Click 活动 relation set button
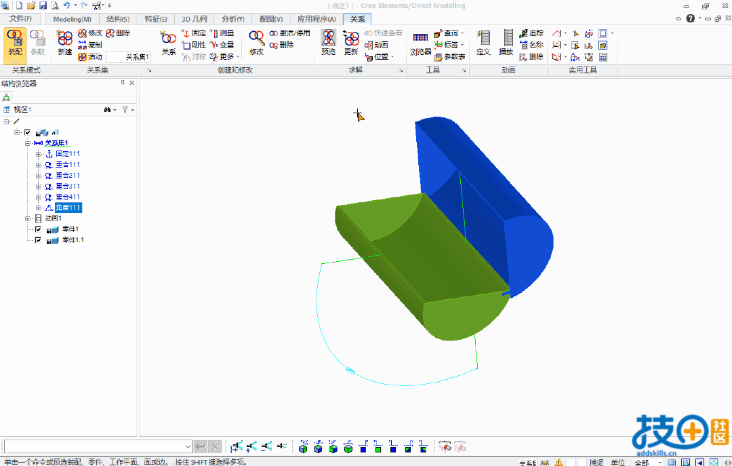The height and width of the screenshot is (466, 732). point(89,56)
